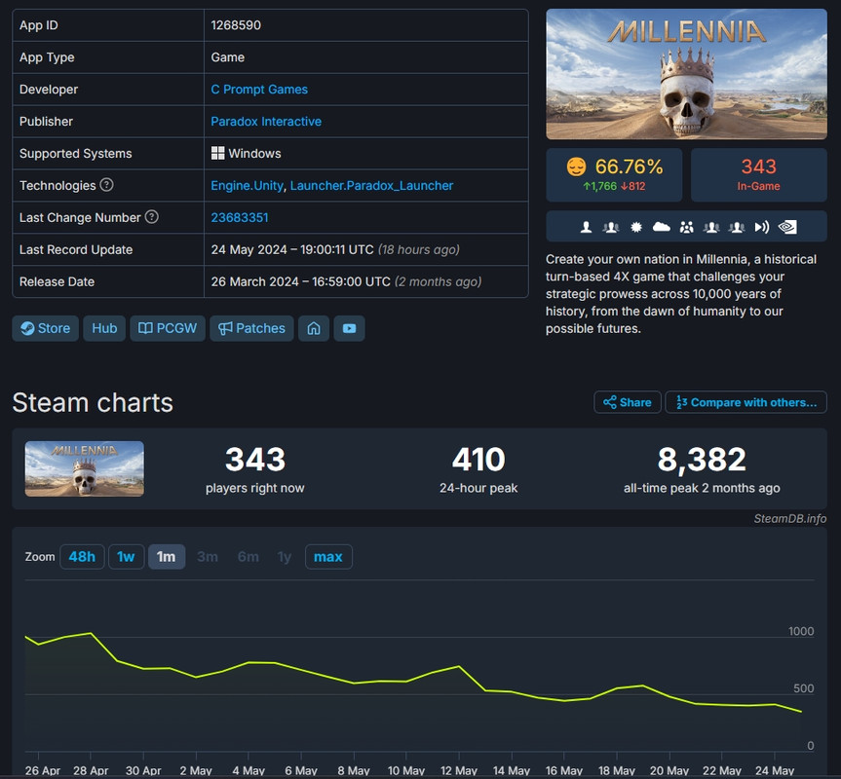The width and height of the screenshot is (841, 779).
Task: Click the NVIDIA GeForce Now icon
Action: click(787, 227)
